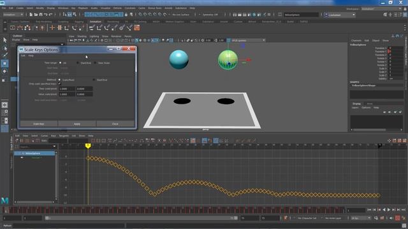The width and height of the screenshot is (408, 229).
Task: Select the Time Slider radio button
Action: (95, 63)
